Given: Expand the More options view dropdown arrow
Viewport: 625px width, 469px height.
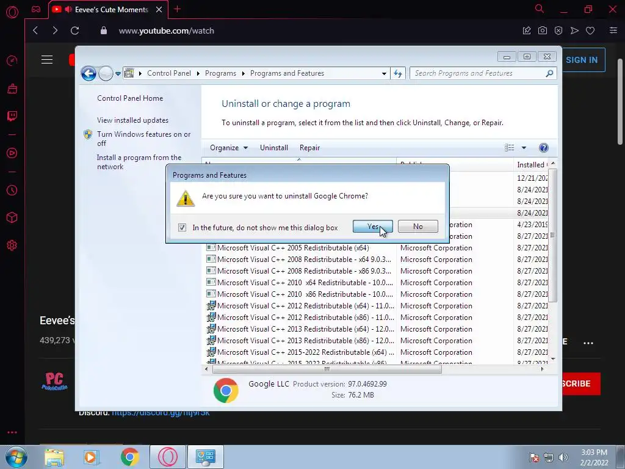Looking at the screenshot, I should tap(524, 148).
